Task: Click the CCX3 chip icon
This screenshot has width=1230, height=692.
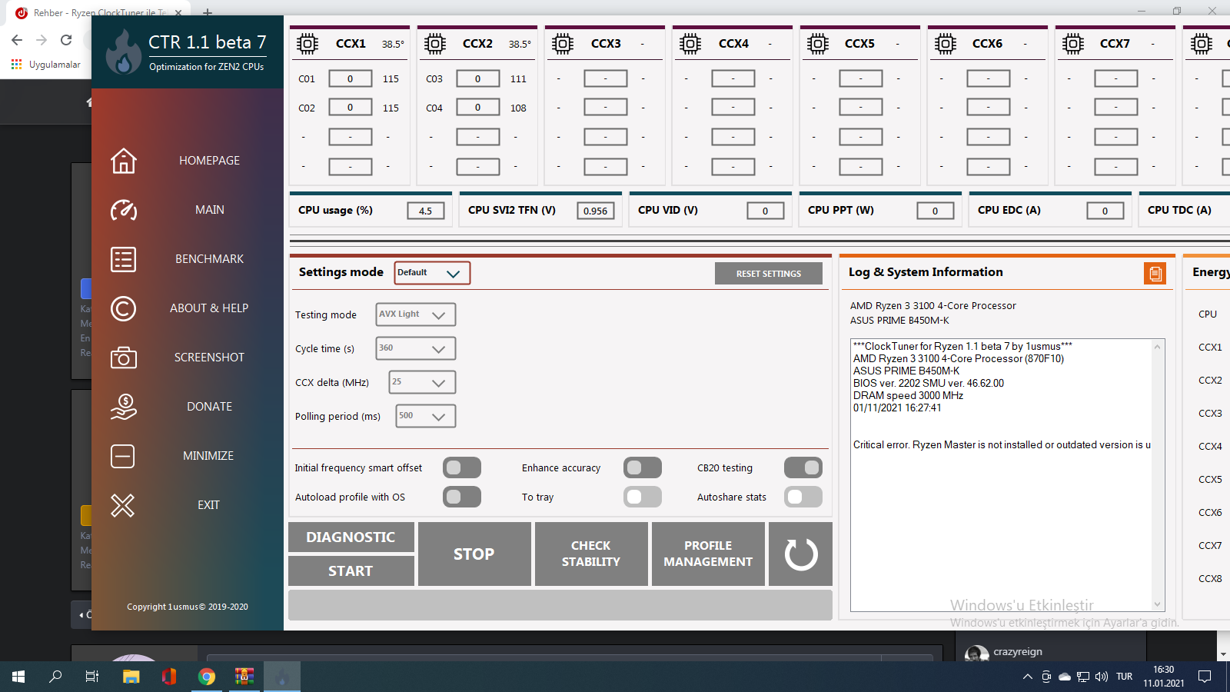Action: [563, 44]
